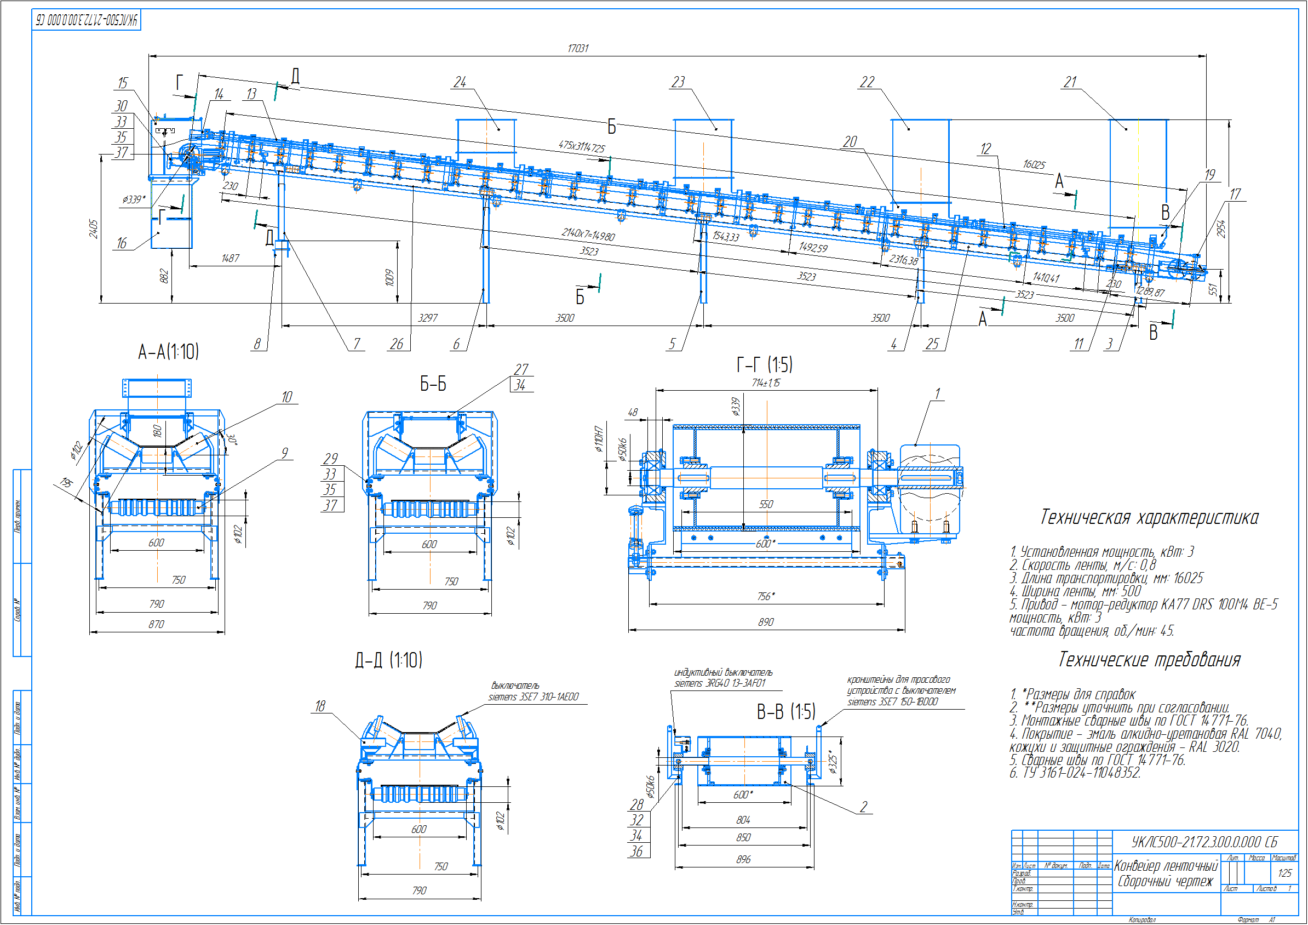Image resolution: width=1308 pixels, height=925 pixels.
Task: Click the rotated designation stamp at top-left corner
Action: (87, 20)
